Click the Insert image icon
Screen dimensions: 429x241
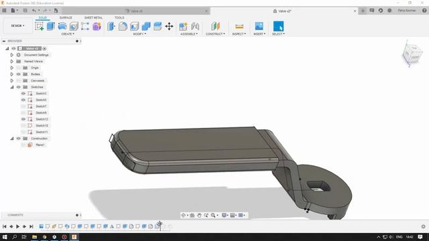[259, 26]
